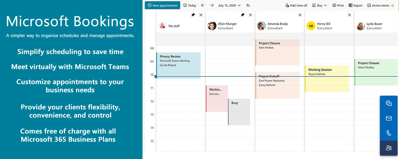Open Lydia Bauer's Project Closure appointment
The width and height of the screenshot is (399, 159).
click(x=376, y=72)
